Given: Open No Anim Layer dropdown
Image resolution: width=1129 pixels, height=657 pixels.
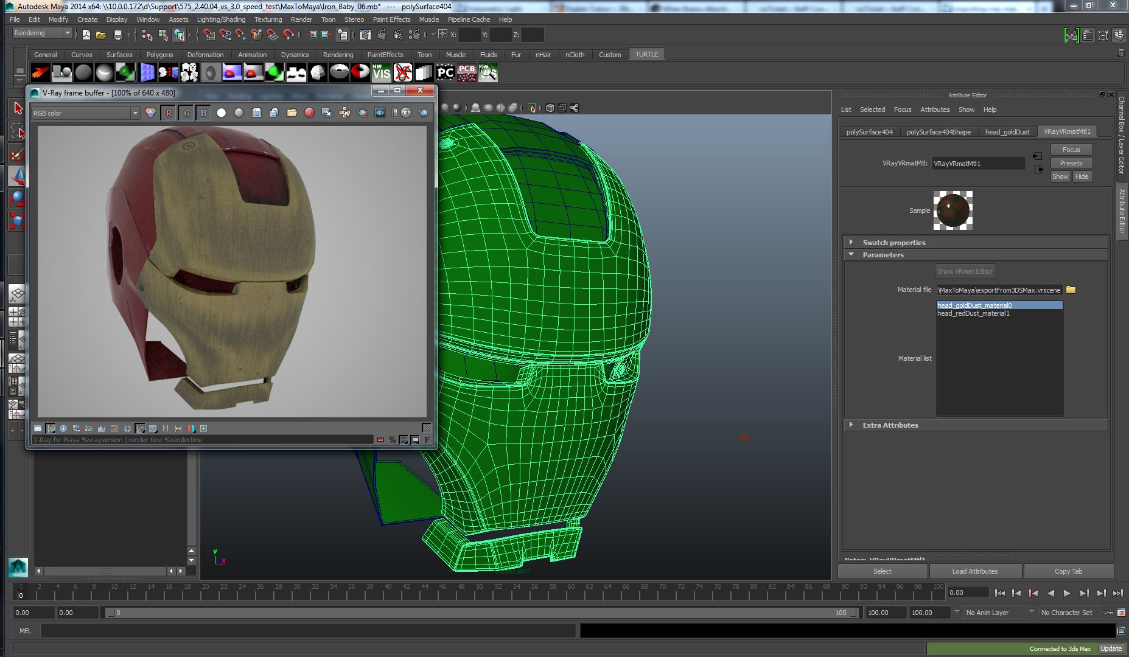Looking at the screenshot, I should tap(994, 613).
